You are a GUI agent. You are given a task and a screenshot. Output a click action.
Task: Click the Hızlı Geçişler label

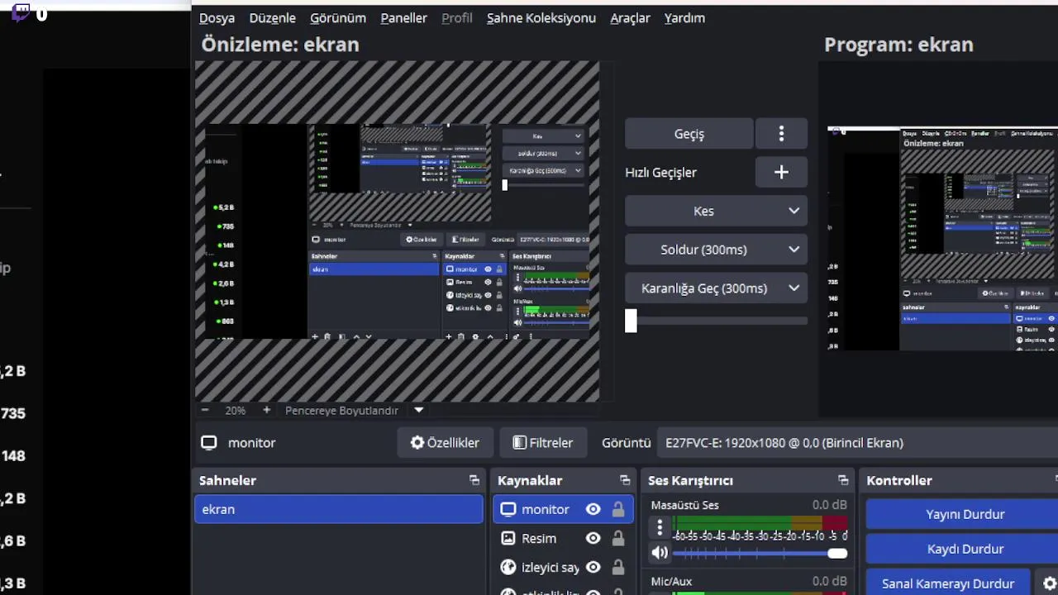tap(660, 172)
